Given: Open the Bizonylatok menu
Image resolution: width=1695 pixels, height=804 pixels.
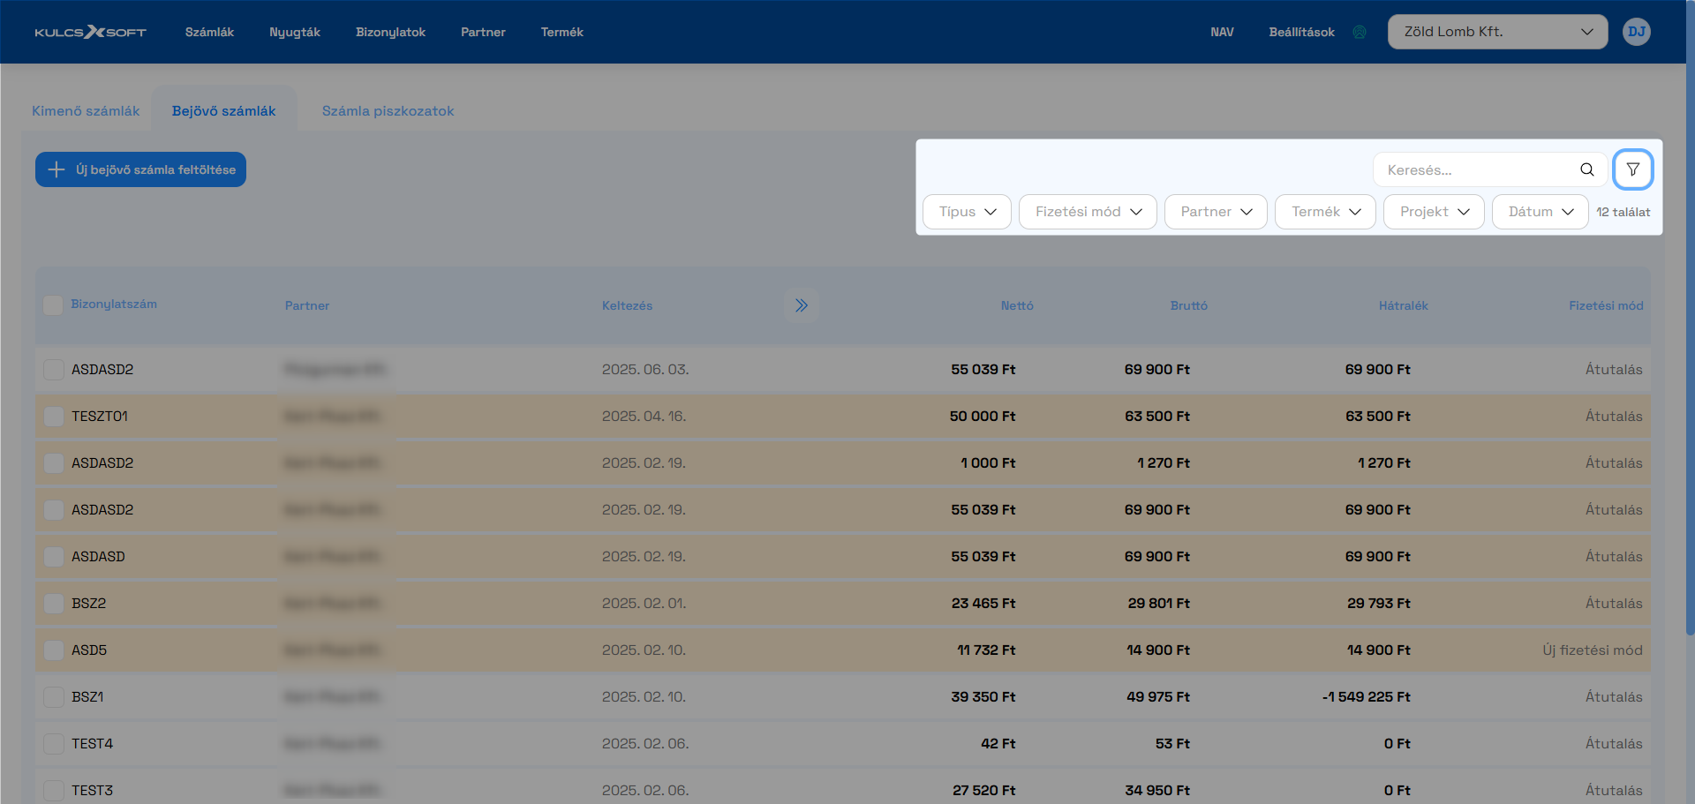Looking at the screenshot, I should point(390,32).
